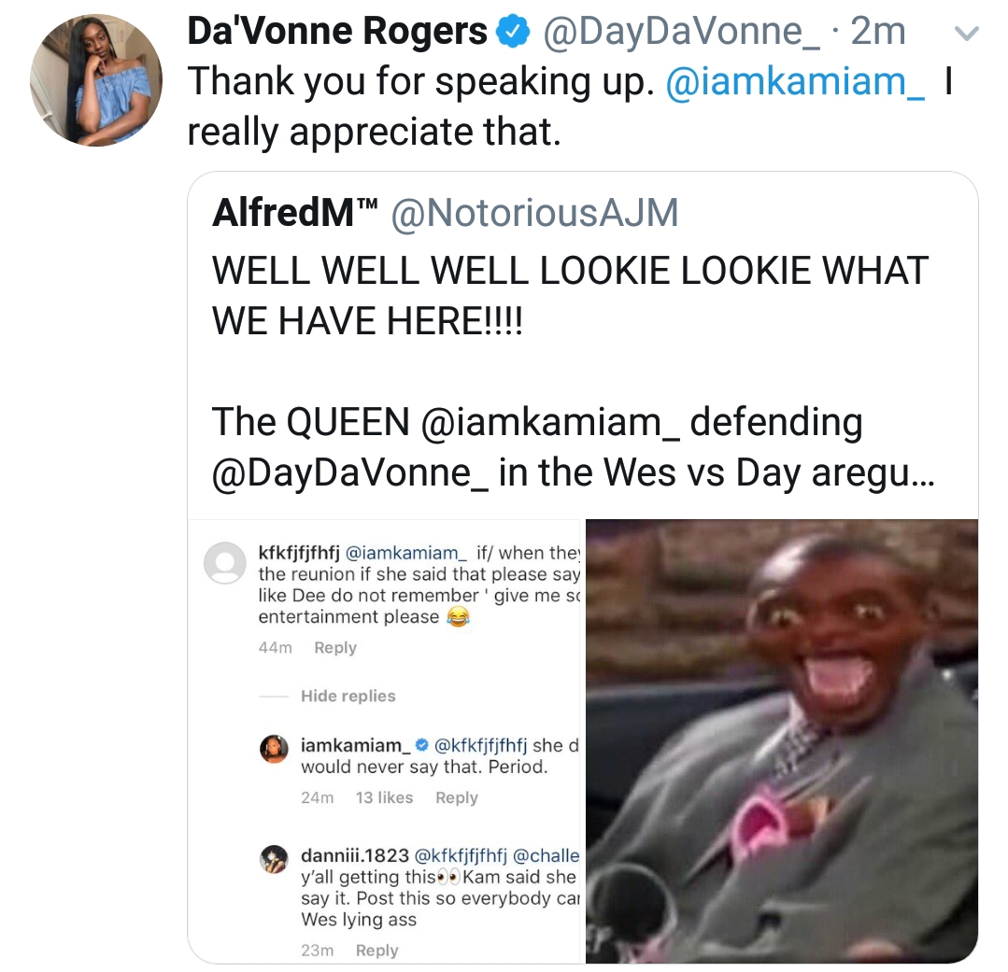Click the danniii.1823 comment avatar
The image size is (1008, 972).
[274, 860]
